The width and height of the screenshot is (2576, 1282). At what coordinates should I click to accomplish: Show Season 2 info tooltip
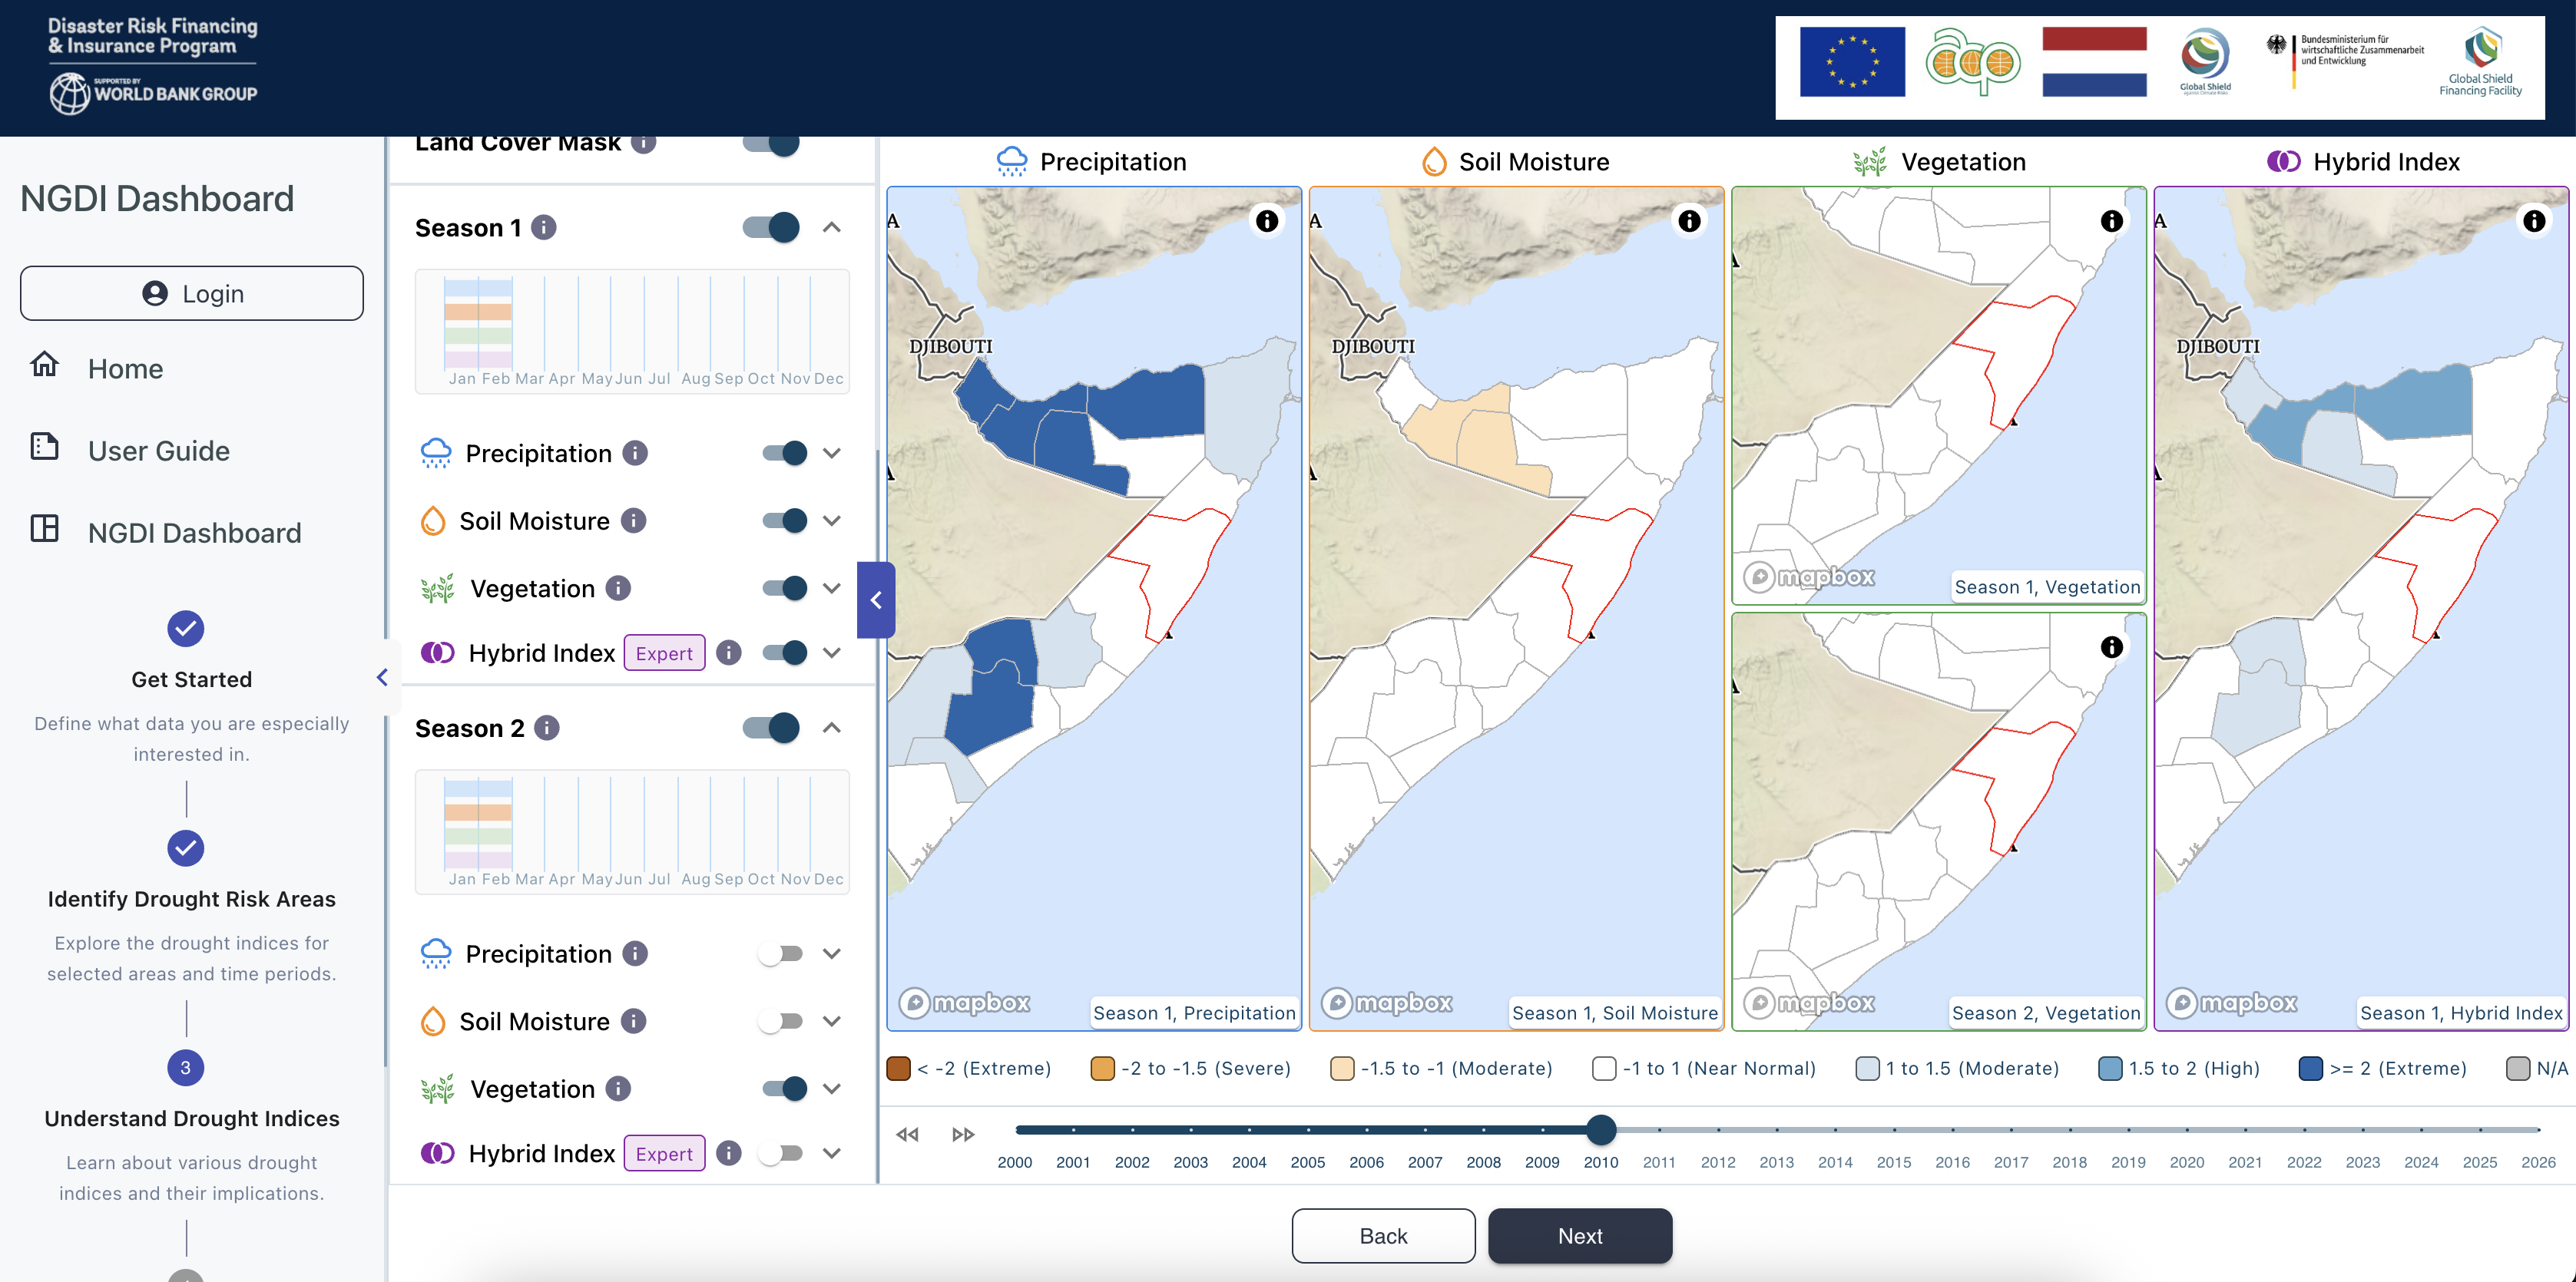click(x=547, y=728)
